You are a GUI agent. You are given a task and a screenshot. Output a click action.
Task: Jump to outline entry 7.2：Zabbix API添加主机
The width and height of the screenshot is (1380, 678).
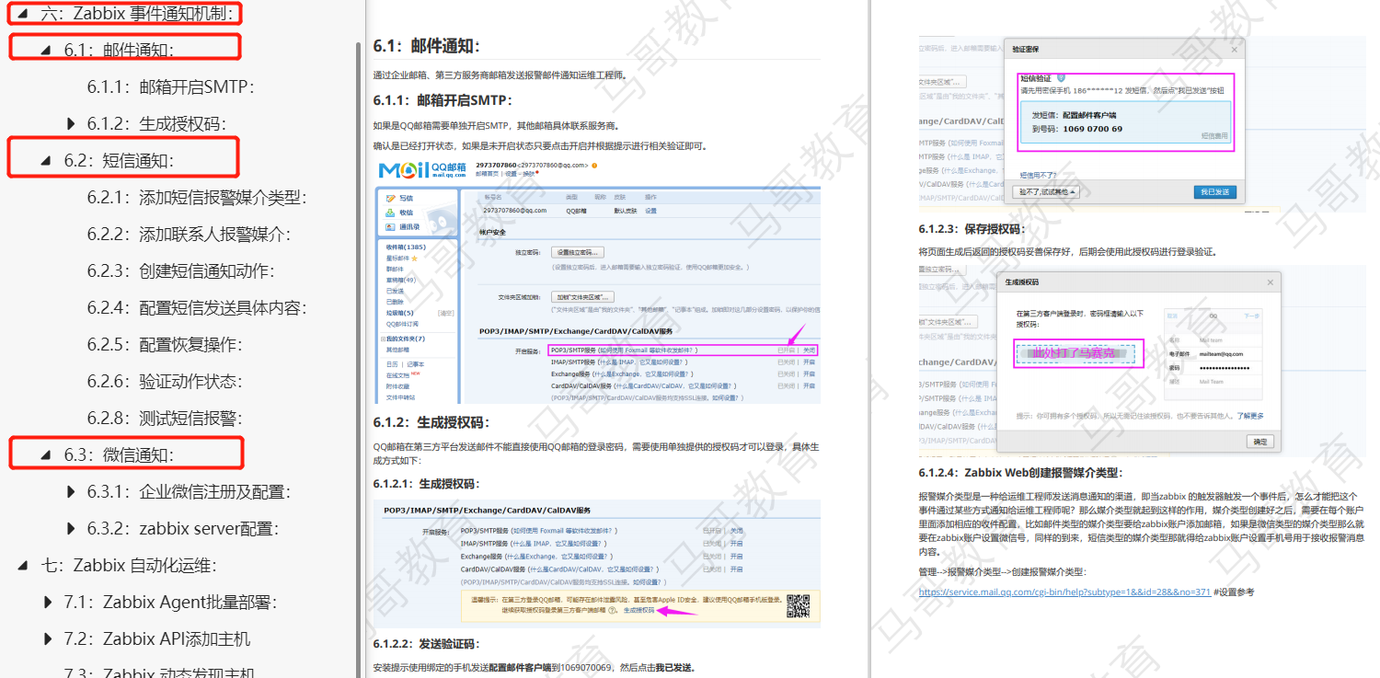[157, 638]
